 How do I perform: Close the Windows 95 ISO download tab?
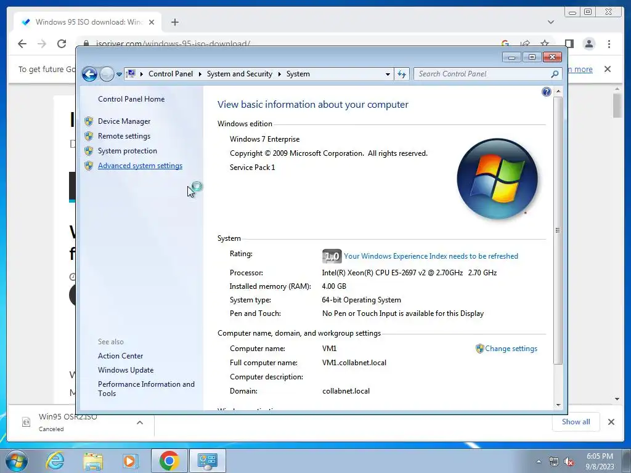tap(152, 22)
